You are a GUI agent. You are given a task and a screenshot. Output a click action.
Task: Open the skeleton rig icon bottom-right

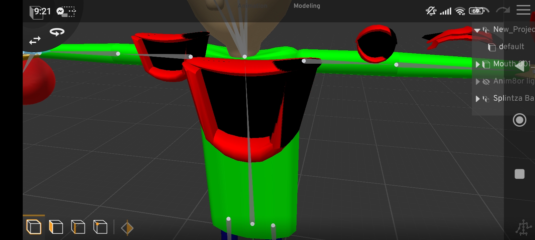(x=523, y=228)
